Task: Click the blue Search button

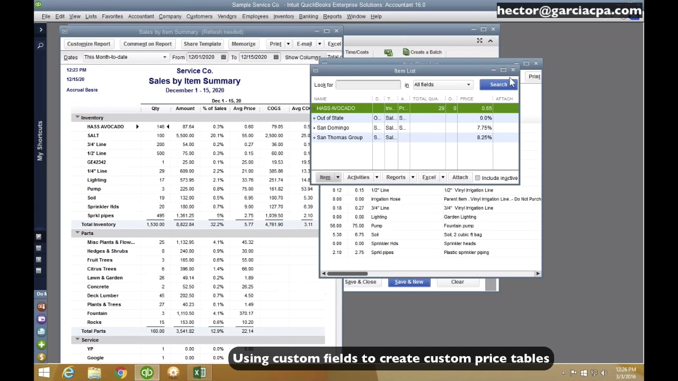Action: pyautogui.click(x=498, y=85)
